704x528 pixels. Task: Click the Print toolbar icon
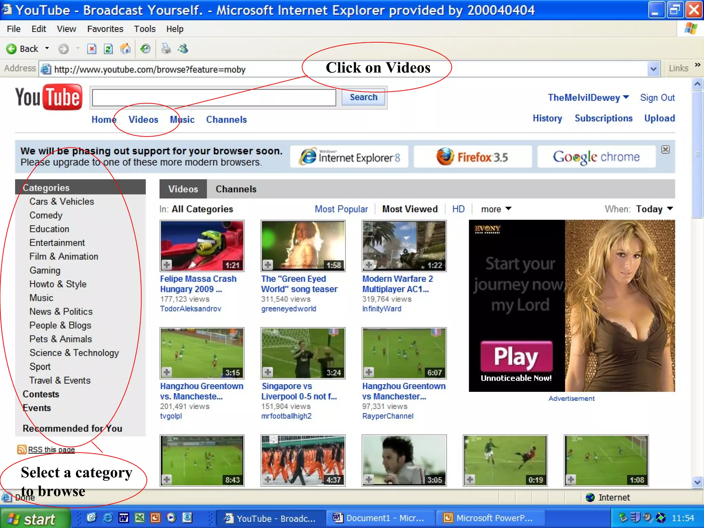[x=166, y=49]
